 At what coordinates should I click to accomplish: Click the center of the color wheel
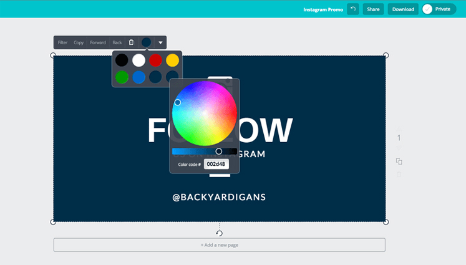205,113
